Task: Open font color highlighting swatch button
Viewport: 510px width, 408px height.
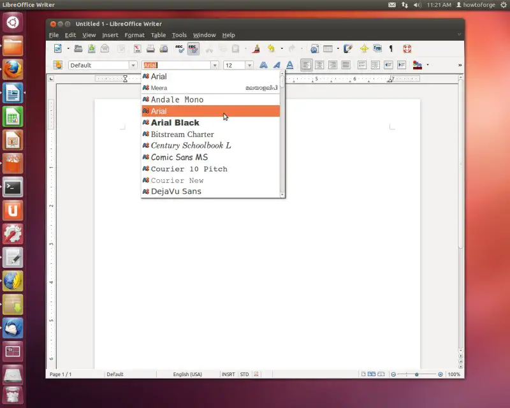Action: [x=418, y=65]
